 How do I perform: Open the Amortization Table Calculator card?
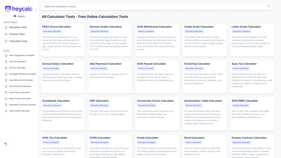(x=205, y=114)
